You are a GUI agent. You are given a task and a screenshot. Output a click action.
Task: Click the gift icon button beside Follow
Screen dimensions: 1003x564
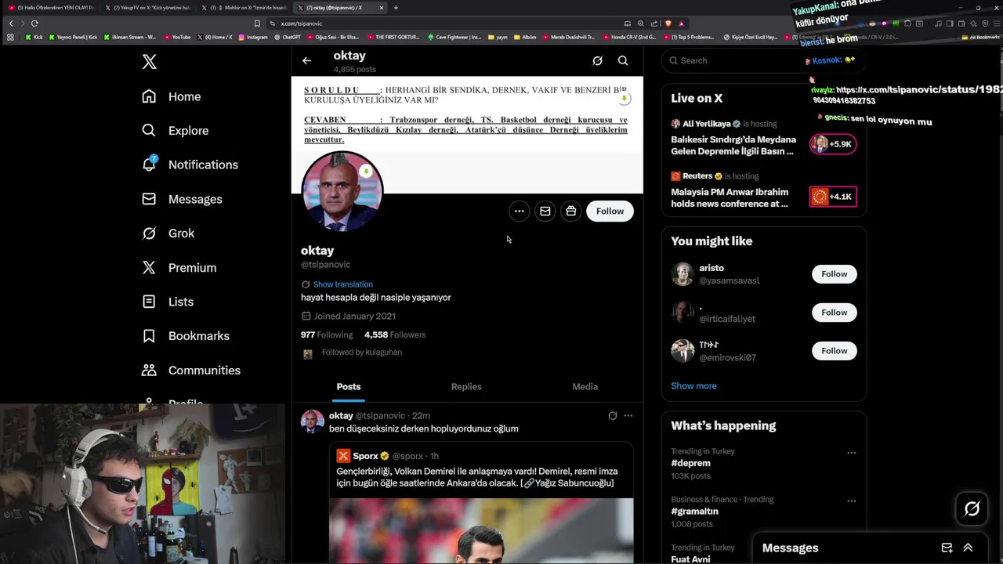570,211
